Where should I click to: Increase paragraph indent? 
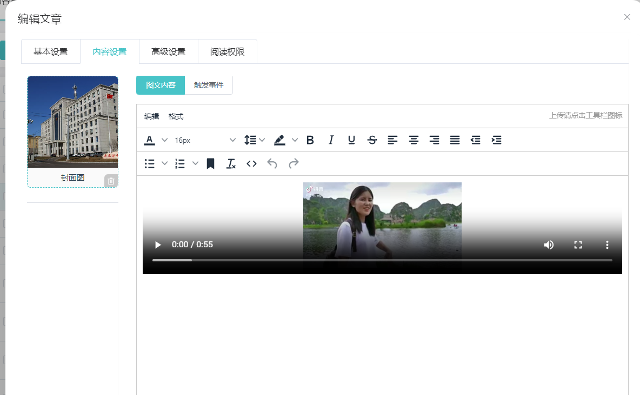(496, 140)
